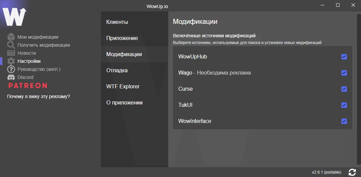Close the WowUp window
This screenshot has width=361, height=177.
click(353, 5)
